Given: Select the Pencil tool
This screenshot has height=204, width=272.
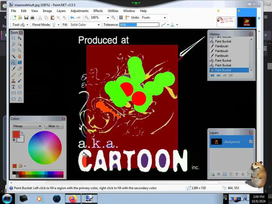Looking at the screenshot, I should pos(13,75).
